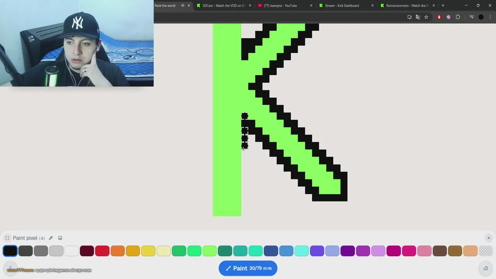Click the victor777manu chat message

tap(49, 270)
